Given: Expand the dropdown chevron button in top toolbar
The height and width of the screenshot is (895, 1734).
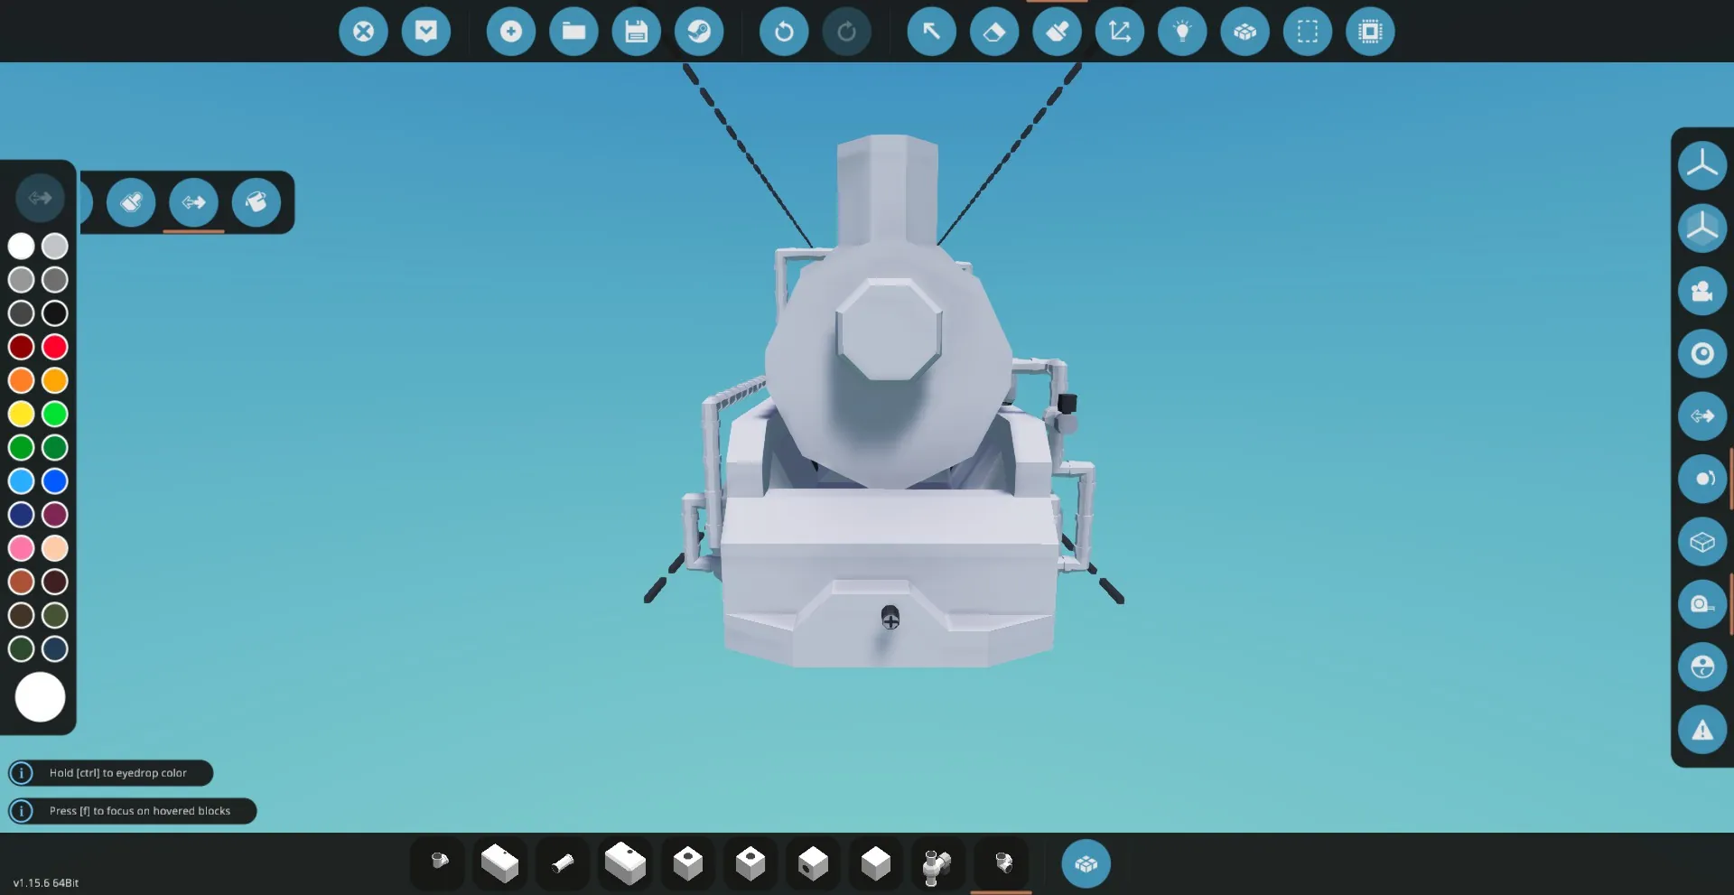Looking at the screenshot, I should (426, 32).
